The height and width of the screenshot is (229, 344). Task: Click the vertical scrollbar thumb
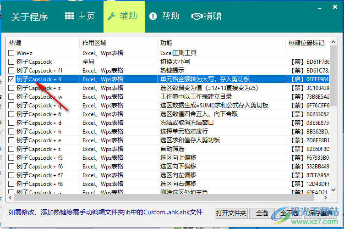tap(333, 76)
